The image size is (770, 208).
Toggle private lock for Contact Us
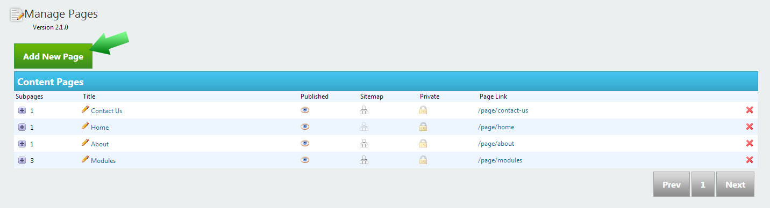423,110
